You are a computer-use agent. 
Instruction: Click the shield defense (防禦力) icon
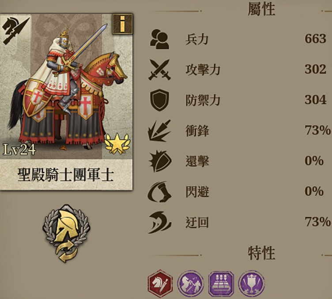160,100
